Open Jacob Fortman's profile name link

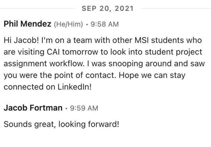[33, 108]
